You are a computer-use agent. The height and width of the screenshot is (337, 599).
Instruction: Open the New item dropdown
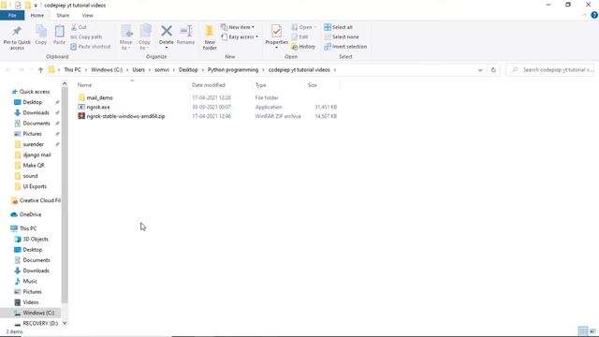[238, 27]
